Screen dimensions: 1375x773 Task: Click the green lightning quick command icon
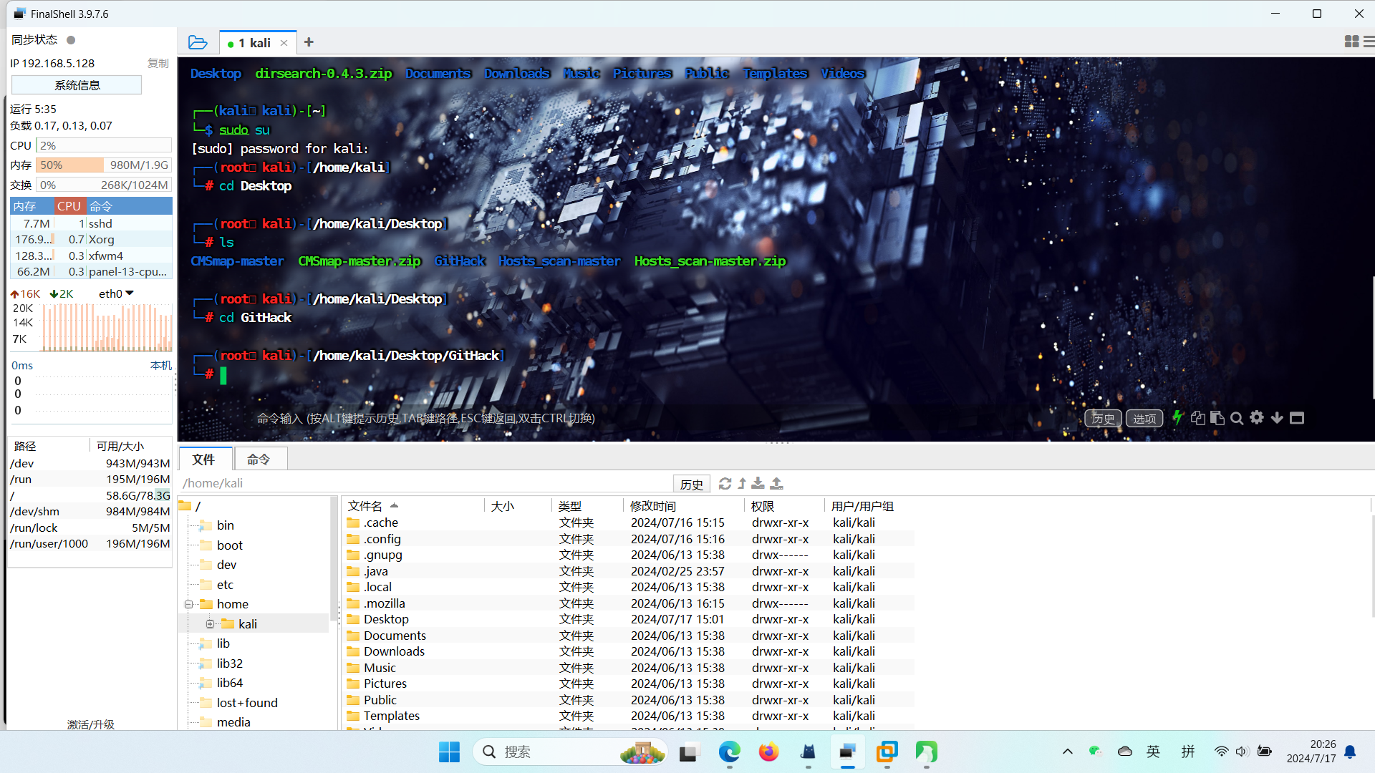[1177, 418]
